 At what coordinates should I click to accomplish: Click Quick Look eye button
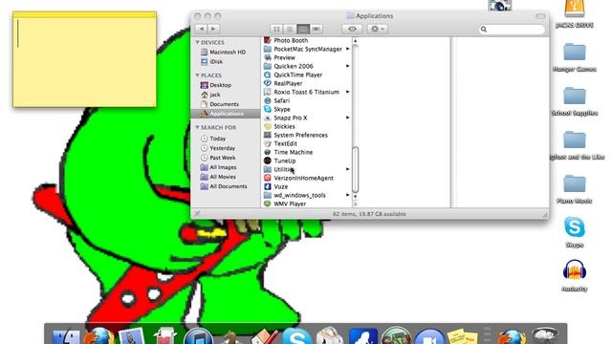pyautogui.click(x=352, y=29)
